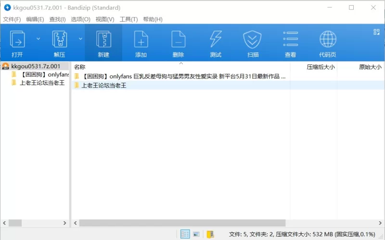Expand the dropdown arrow next to 解压

point(80,38)
